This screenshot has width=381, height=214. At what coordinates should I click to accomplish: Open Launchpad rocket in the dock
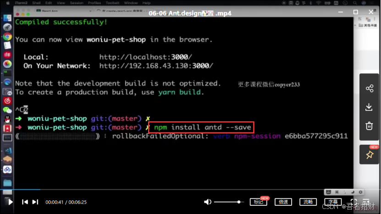[x=7, y=27]
